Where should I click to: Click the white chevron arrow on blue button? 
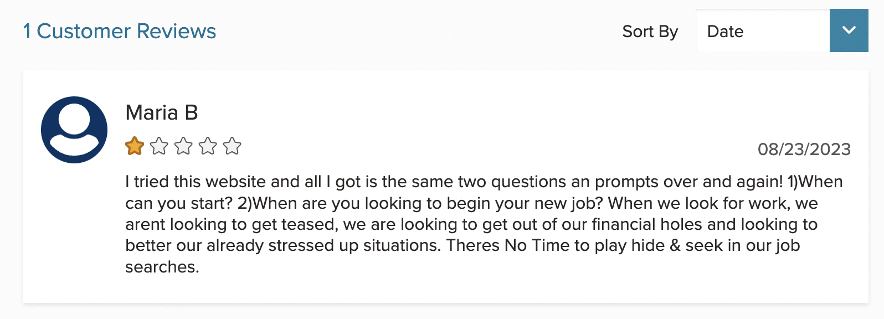(849, 30)
